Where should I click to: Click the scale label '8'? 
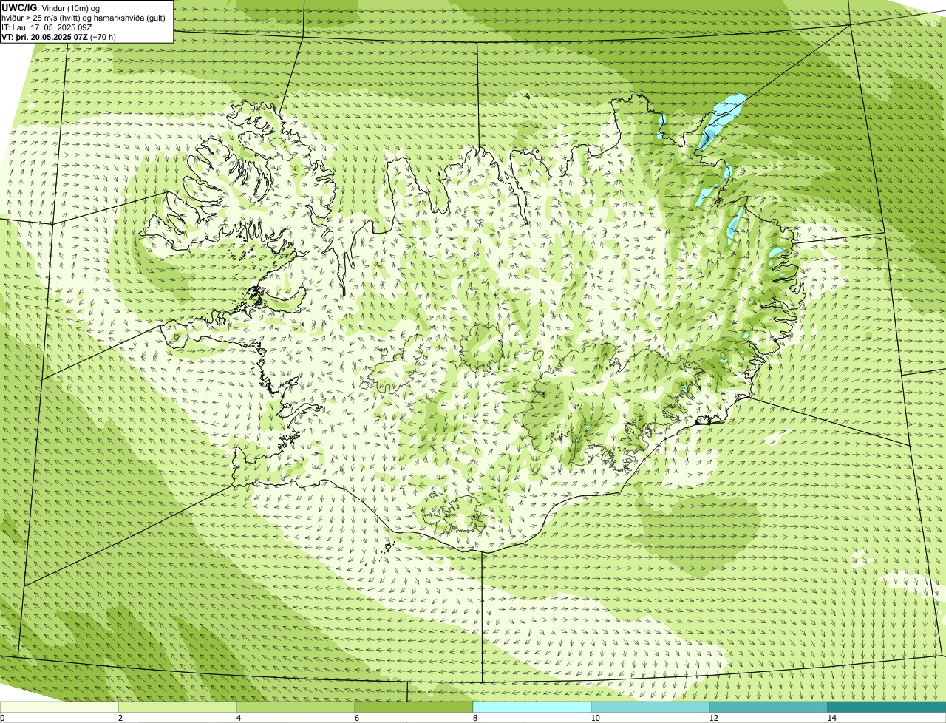474,718
